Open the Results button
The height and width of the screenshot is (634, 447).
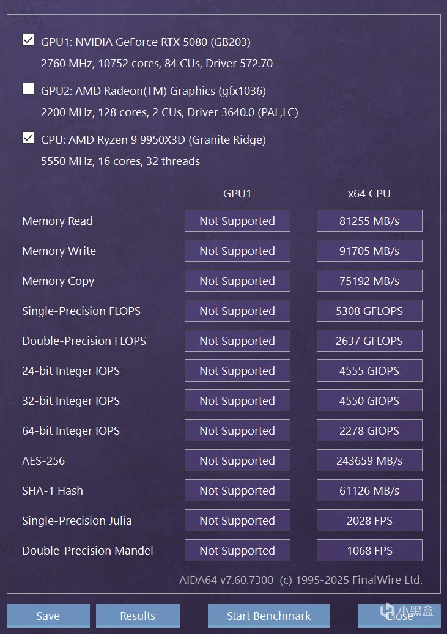tap(138, 616)
